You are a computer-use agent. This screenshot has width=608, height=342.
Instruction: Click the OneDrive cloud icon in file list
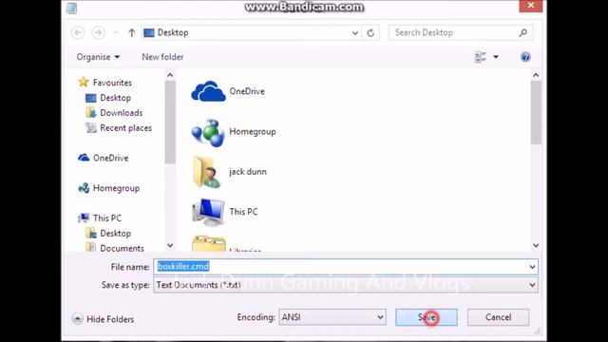click(208, 91)
